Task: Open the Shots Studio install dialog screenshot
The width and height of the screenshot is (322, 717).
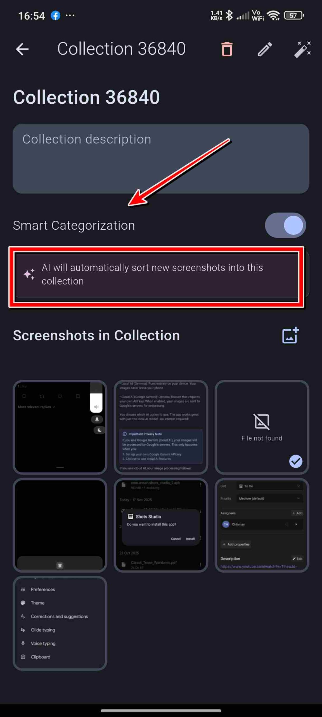Action: (161, 525)
